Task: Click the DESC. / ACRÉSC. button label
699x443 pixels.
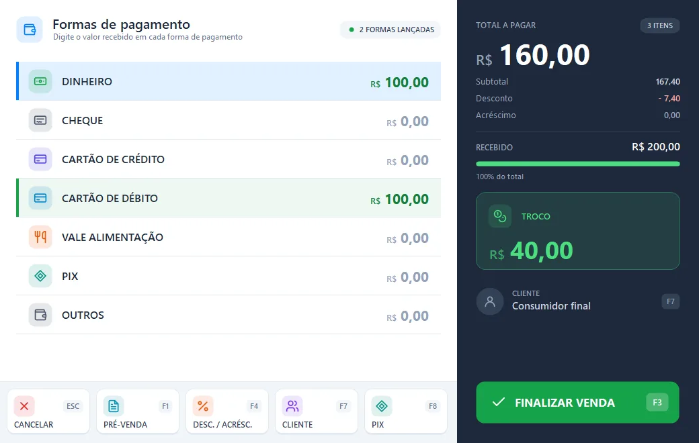Action: point(222,425)
